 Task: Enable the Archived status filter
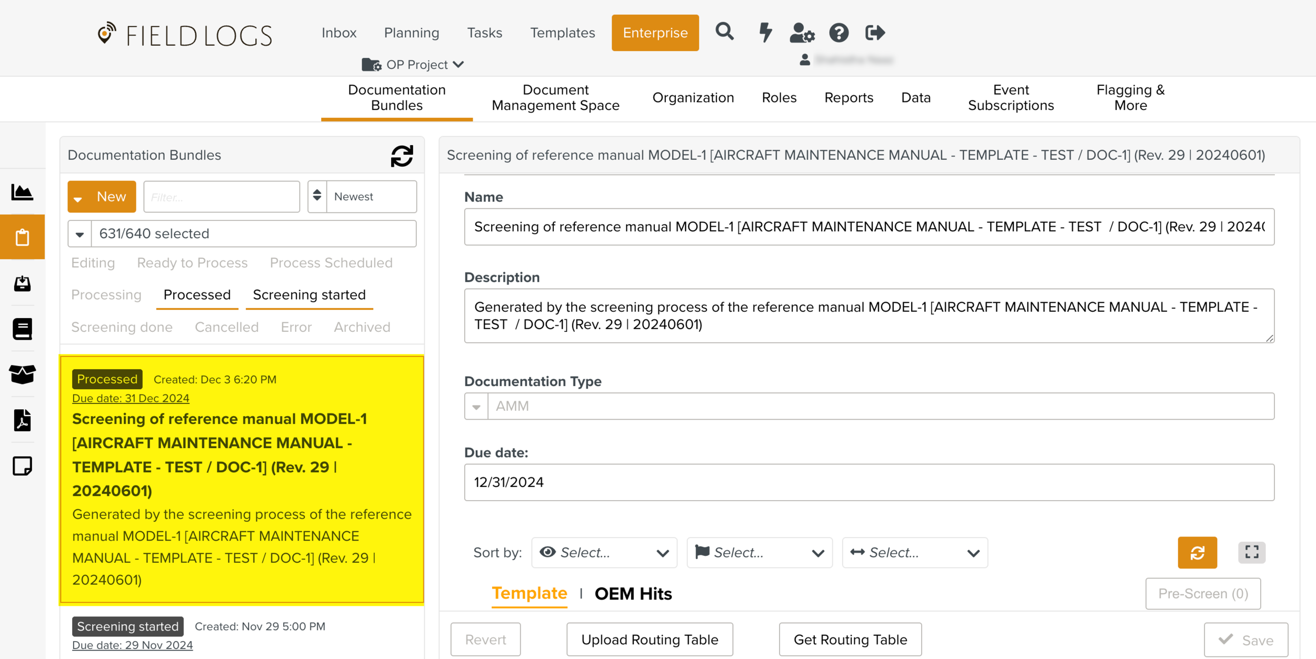tap(362, 327)
